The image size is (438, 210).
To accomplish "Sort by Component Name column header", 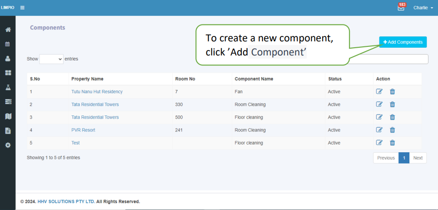I will pyautogui.click(x=254, y=79).
